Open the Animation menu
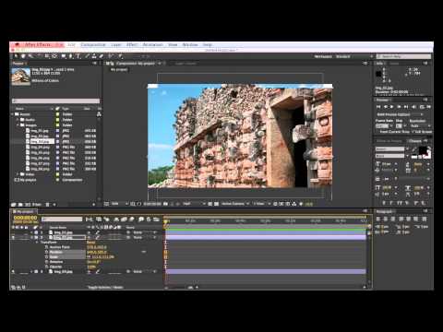The image size is (443, 332). [153, 45]
